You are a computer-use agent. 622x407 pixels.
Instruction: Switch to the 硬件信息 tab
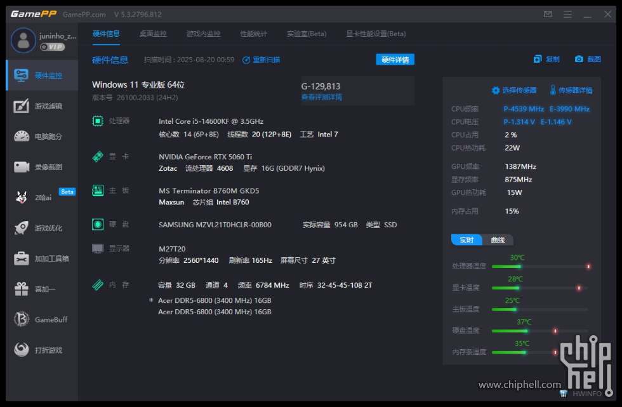pos(106,34)
